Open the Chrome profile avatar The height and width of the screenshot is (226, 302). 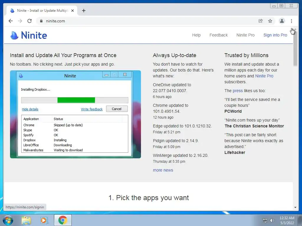282,21
